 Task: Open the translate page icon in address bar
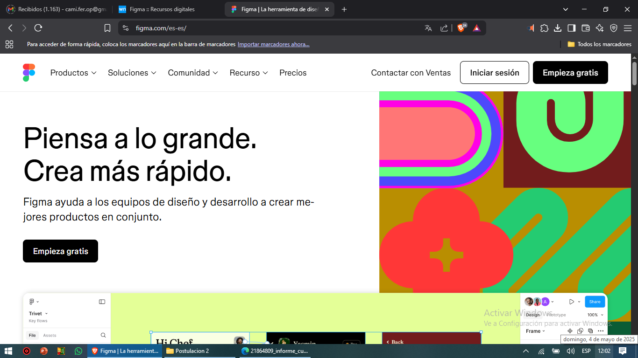428,28
